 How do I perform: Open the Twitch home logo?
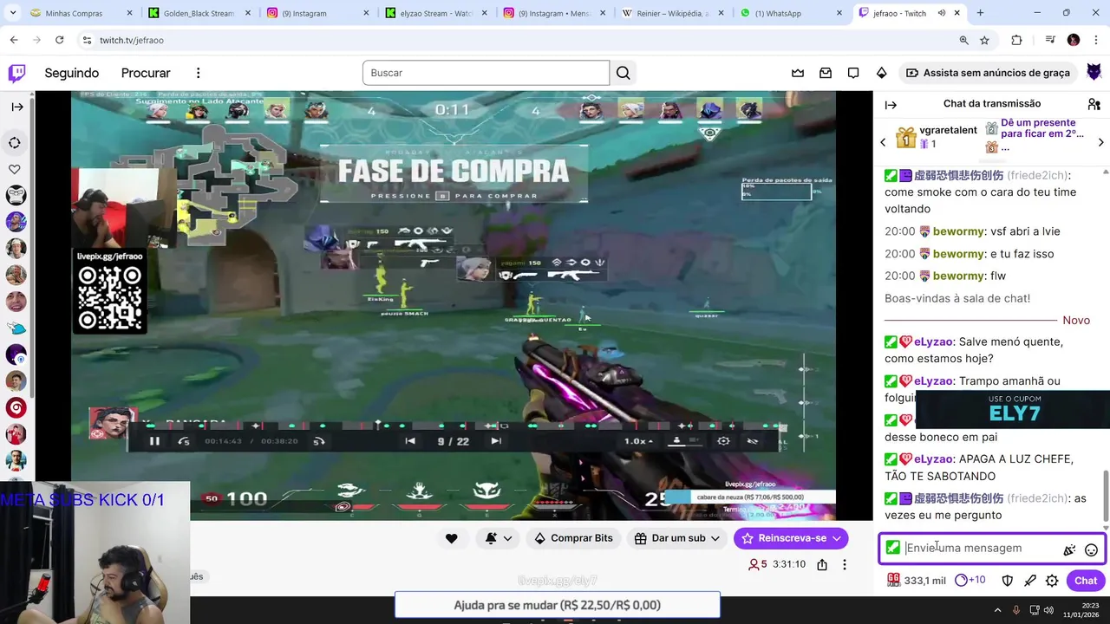coord(16,73)
